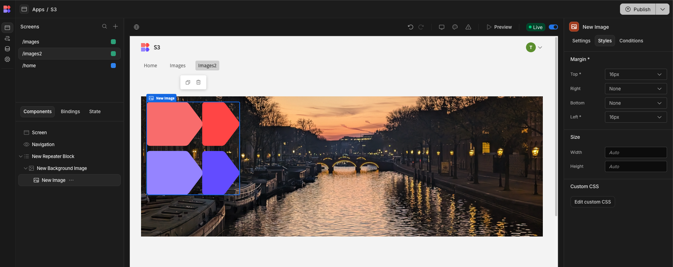The image size is (673, 267).
Task: Open the Left margin dropdown
Action: point(635,117)
